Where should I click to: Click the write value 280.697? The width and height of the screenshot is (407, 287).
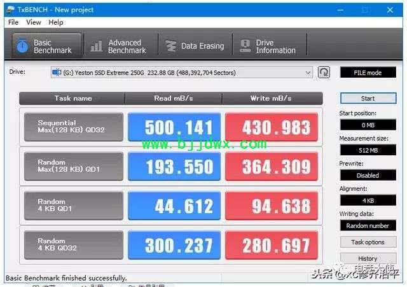pos(272,245)
